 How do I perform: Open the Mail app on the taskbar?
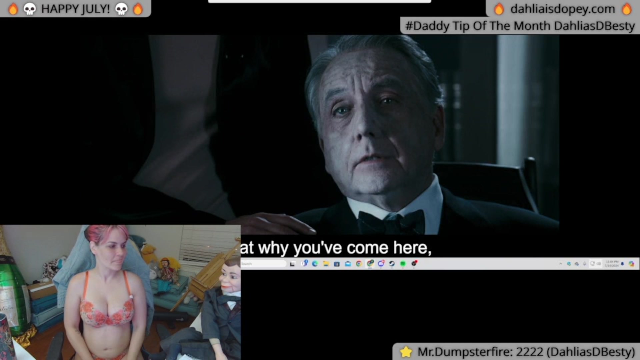(x=348, y=264)
